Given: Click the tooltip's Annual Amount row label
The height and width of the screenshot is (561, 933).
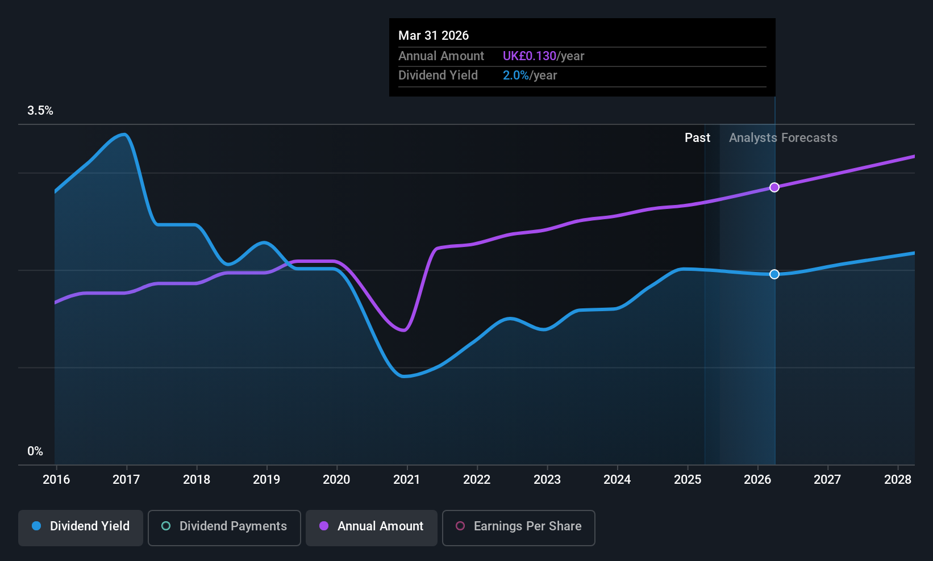Looking at the screenshot, I should click(x=441, y=56).
